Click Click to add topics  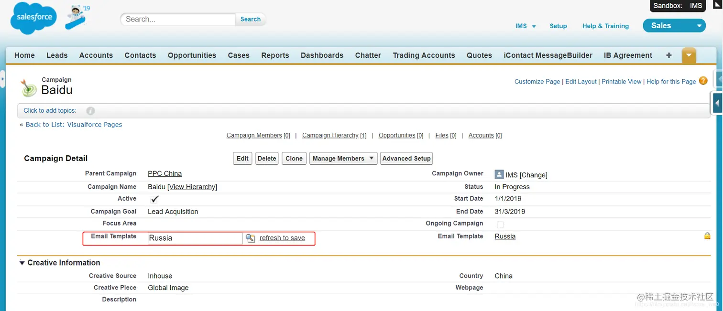[50, 111]
